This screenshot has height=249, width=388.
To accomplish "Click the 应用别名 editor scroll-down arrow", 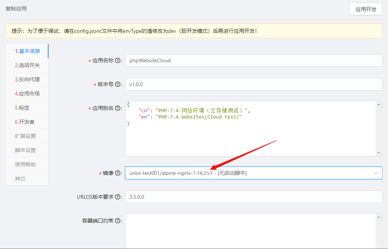I will (x=379, y=153).
